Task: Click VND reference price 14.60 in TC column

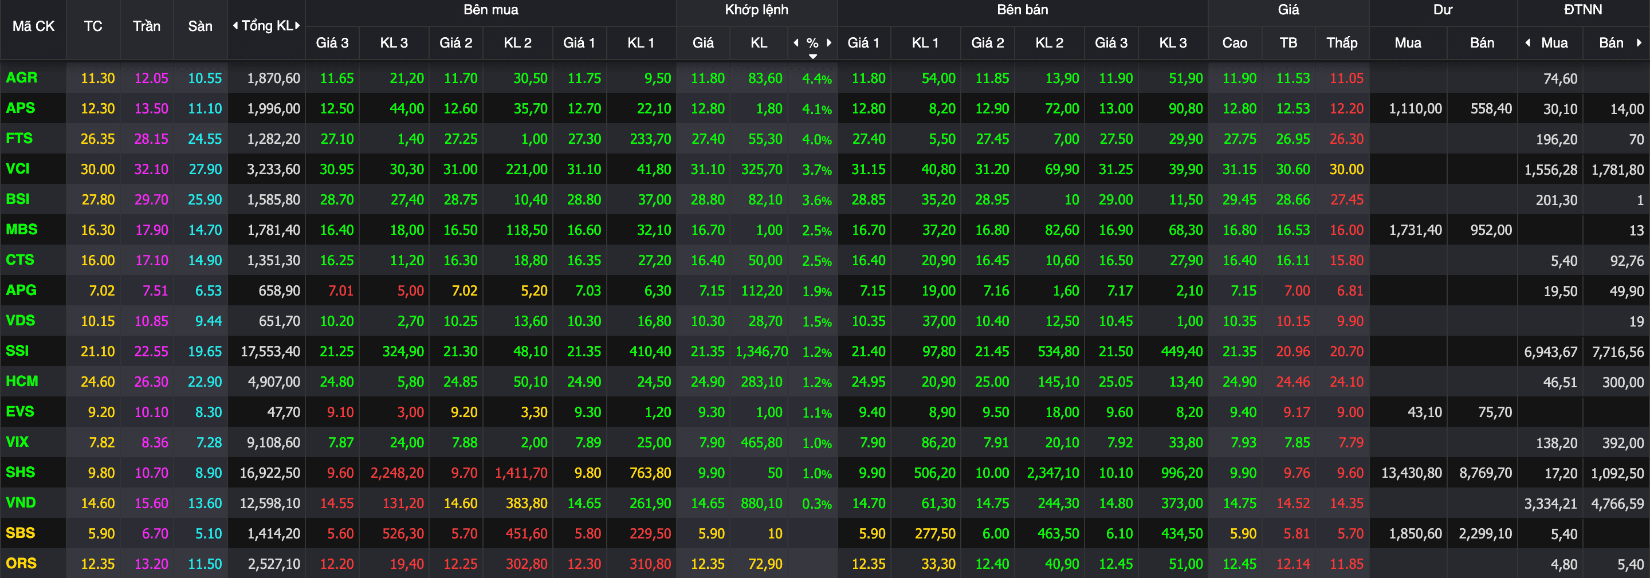Action: [98, 503]
